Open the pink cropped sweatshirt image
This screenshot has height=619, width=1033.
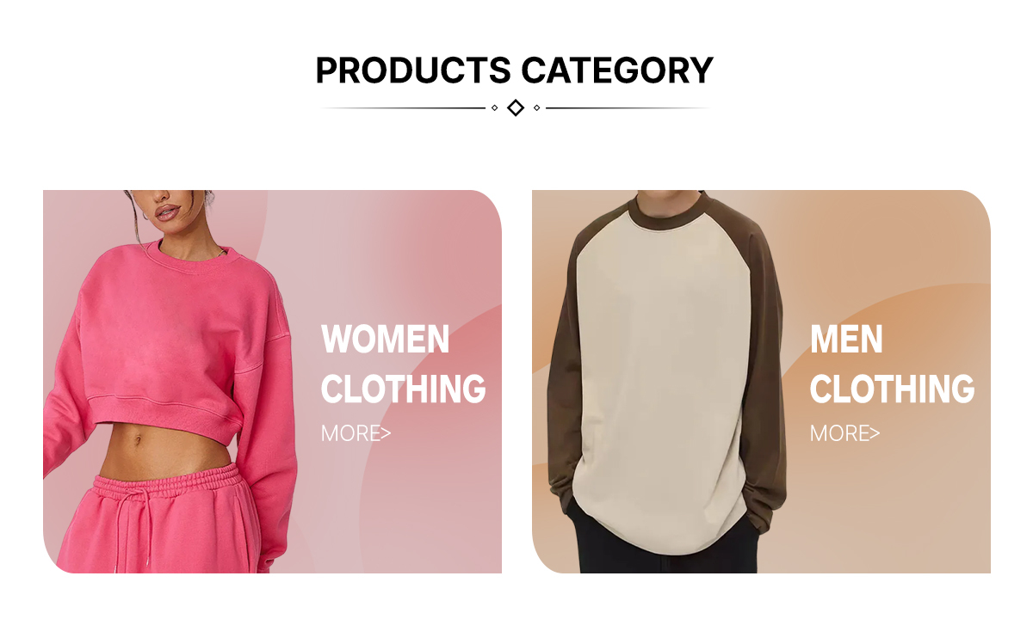[164, 344]
